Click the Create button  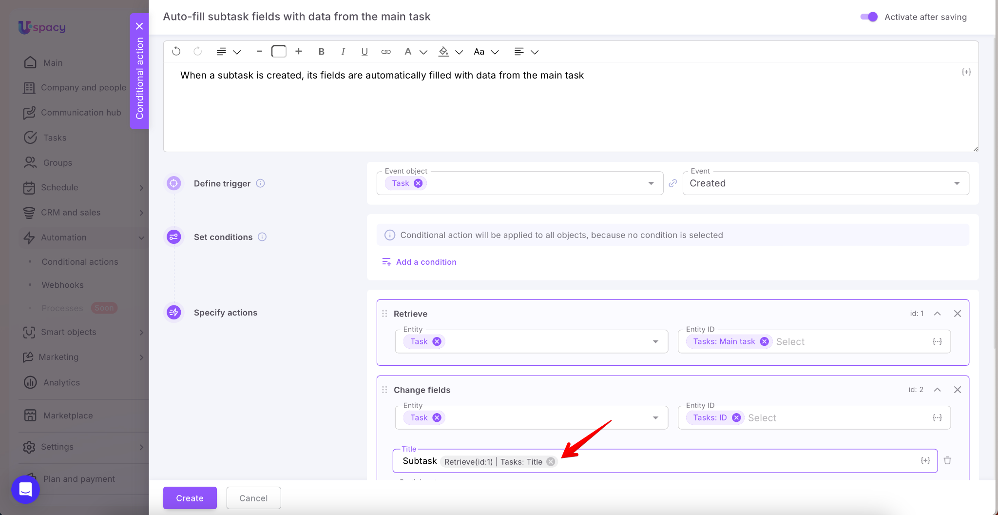[x=190, y=498]
